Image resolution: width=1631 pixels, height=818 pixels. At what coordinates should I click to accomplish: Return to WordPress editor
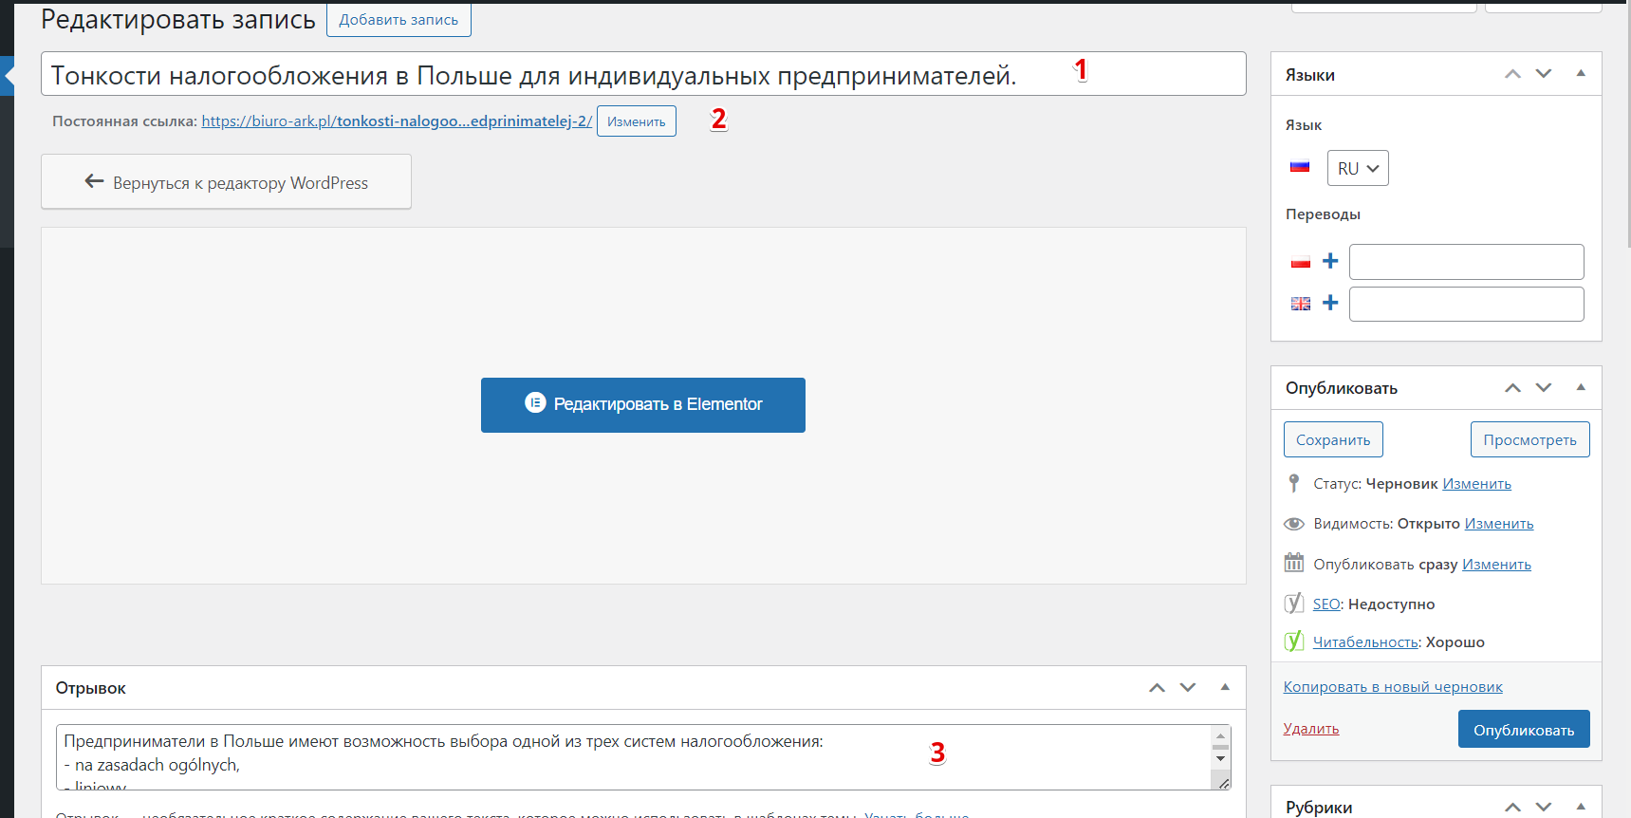tap(226, 182)
